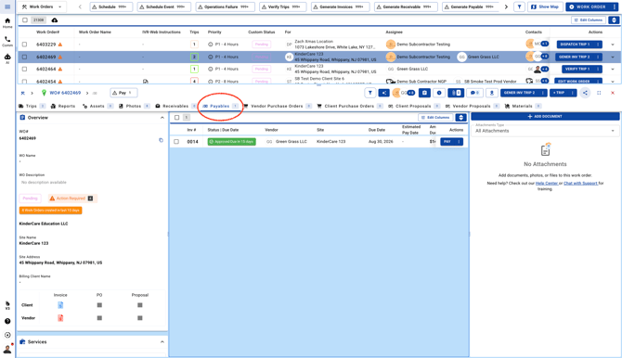Click the filter funnel icon next to Show Map
Viewport: 622px width, 358px height.
click(x=519, y=6)
